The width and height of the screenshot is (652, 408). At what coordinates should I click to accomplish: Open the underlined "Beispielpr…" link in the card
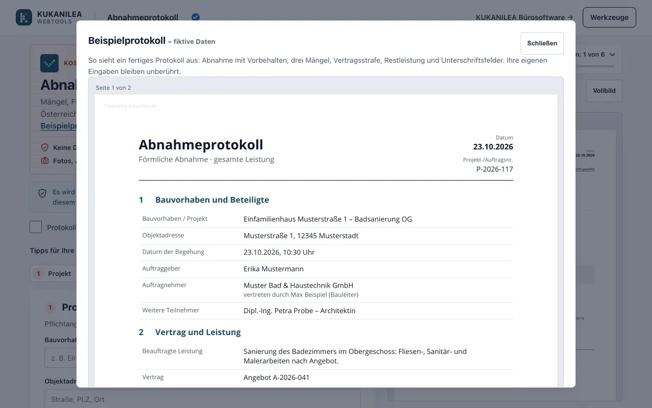point(59,125)
